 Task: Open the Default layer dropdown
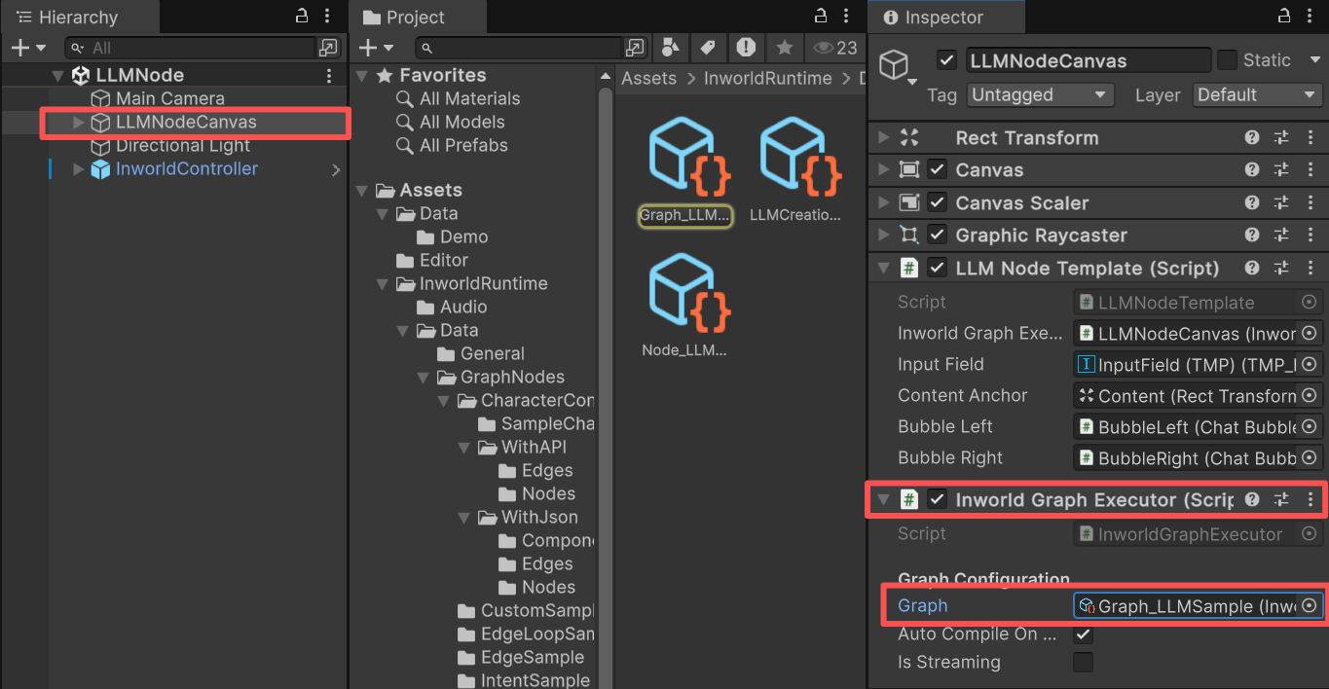coord(1257,94)
